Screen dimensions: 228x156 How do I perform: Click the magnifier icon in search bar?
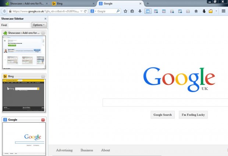(x=118, y=11)
